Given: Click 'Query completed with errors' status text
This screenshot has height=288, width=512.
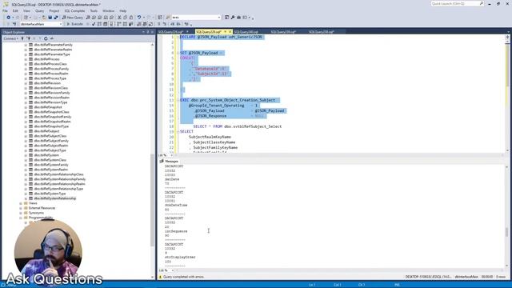Looking at the screenshot, I should [183, 277].
